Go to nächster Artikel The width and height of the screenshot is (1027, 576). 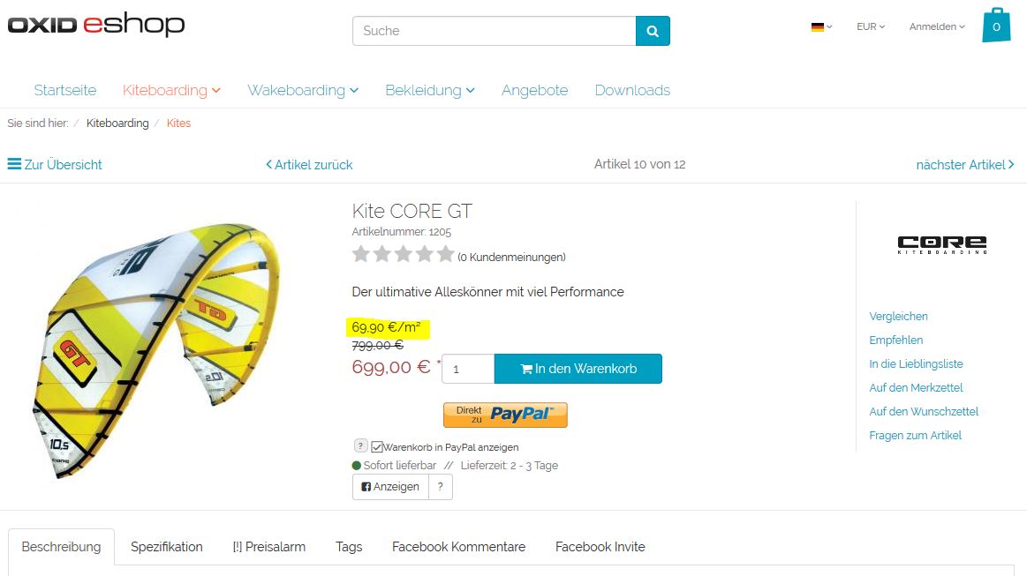coord(964,165)
